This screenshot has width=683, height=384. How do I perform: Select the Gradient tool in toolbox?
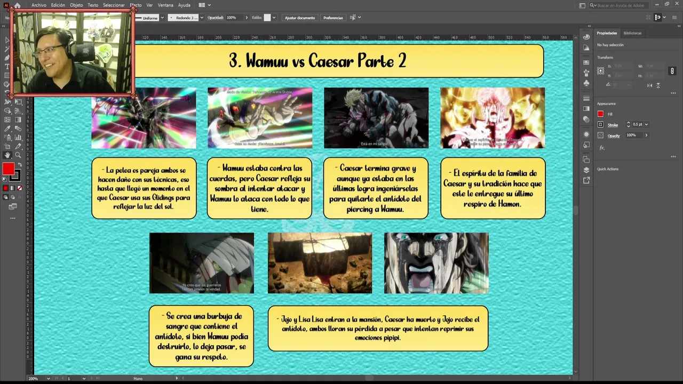[x=18, y=119]
